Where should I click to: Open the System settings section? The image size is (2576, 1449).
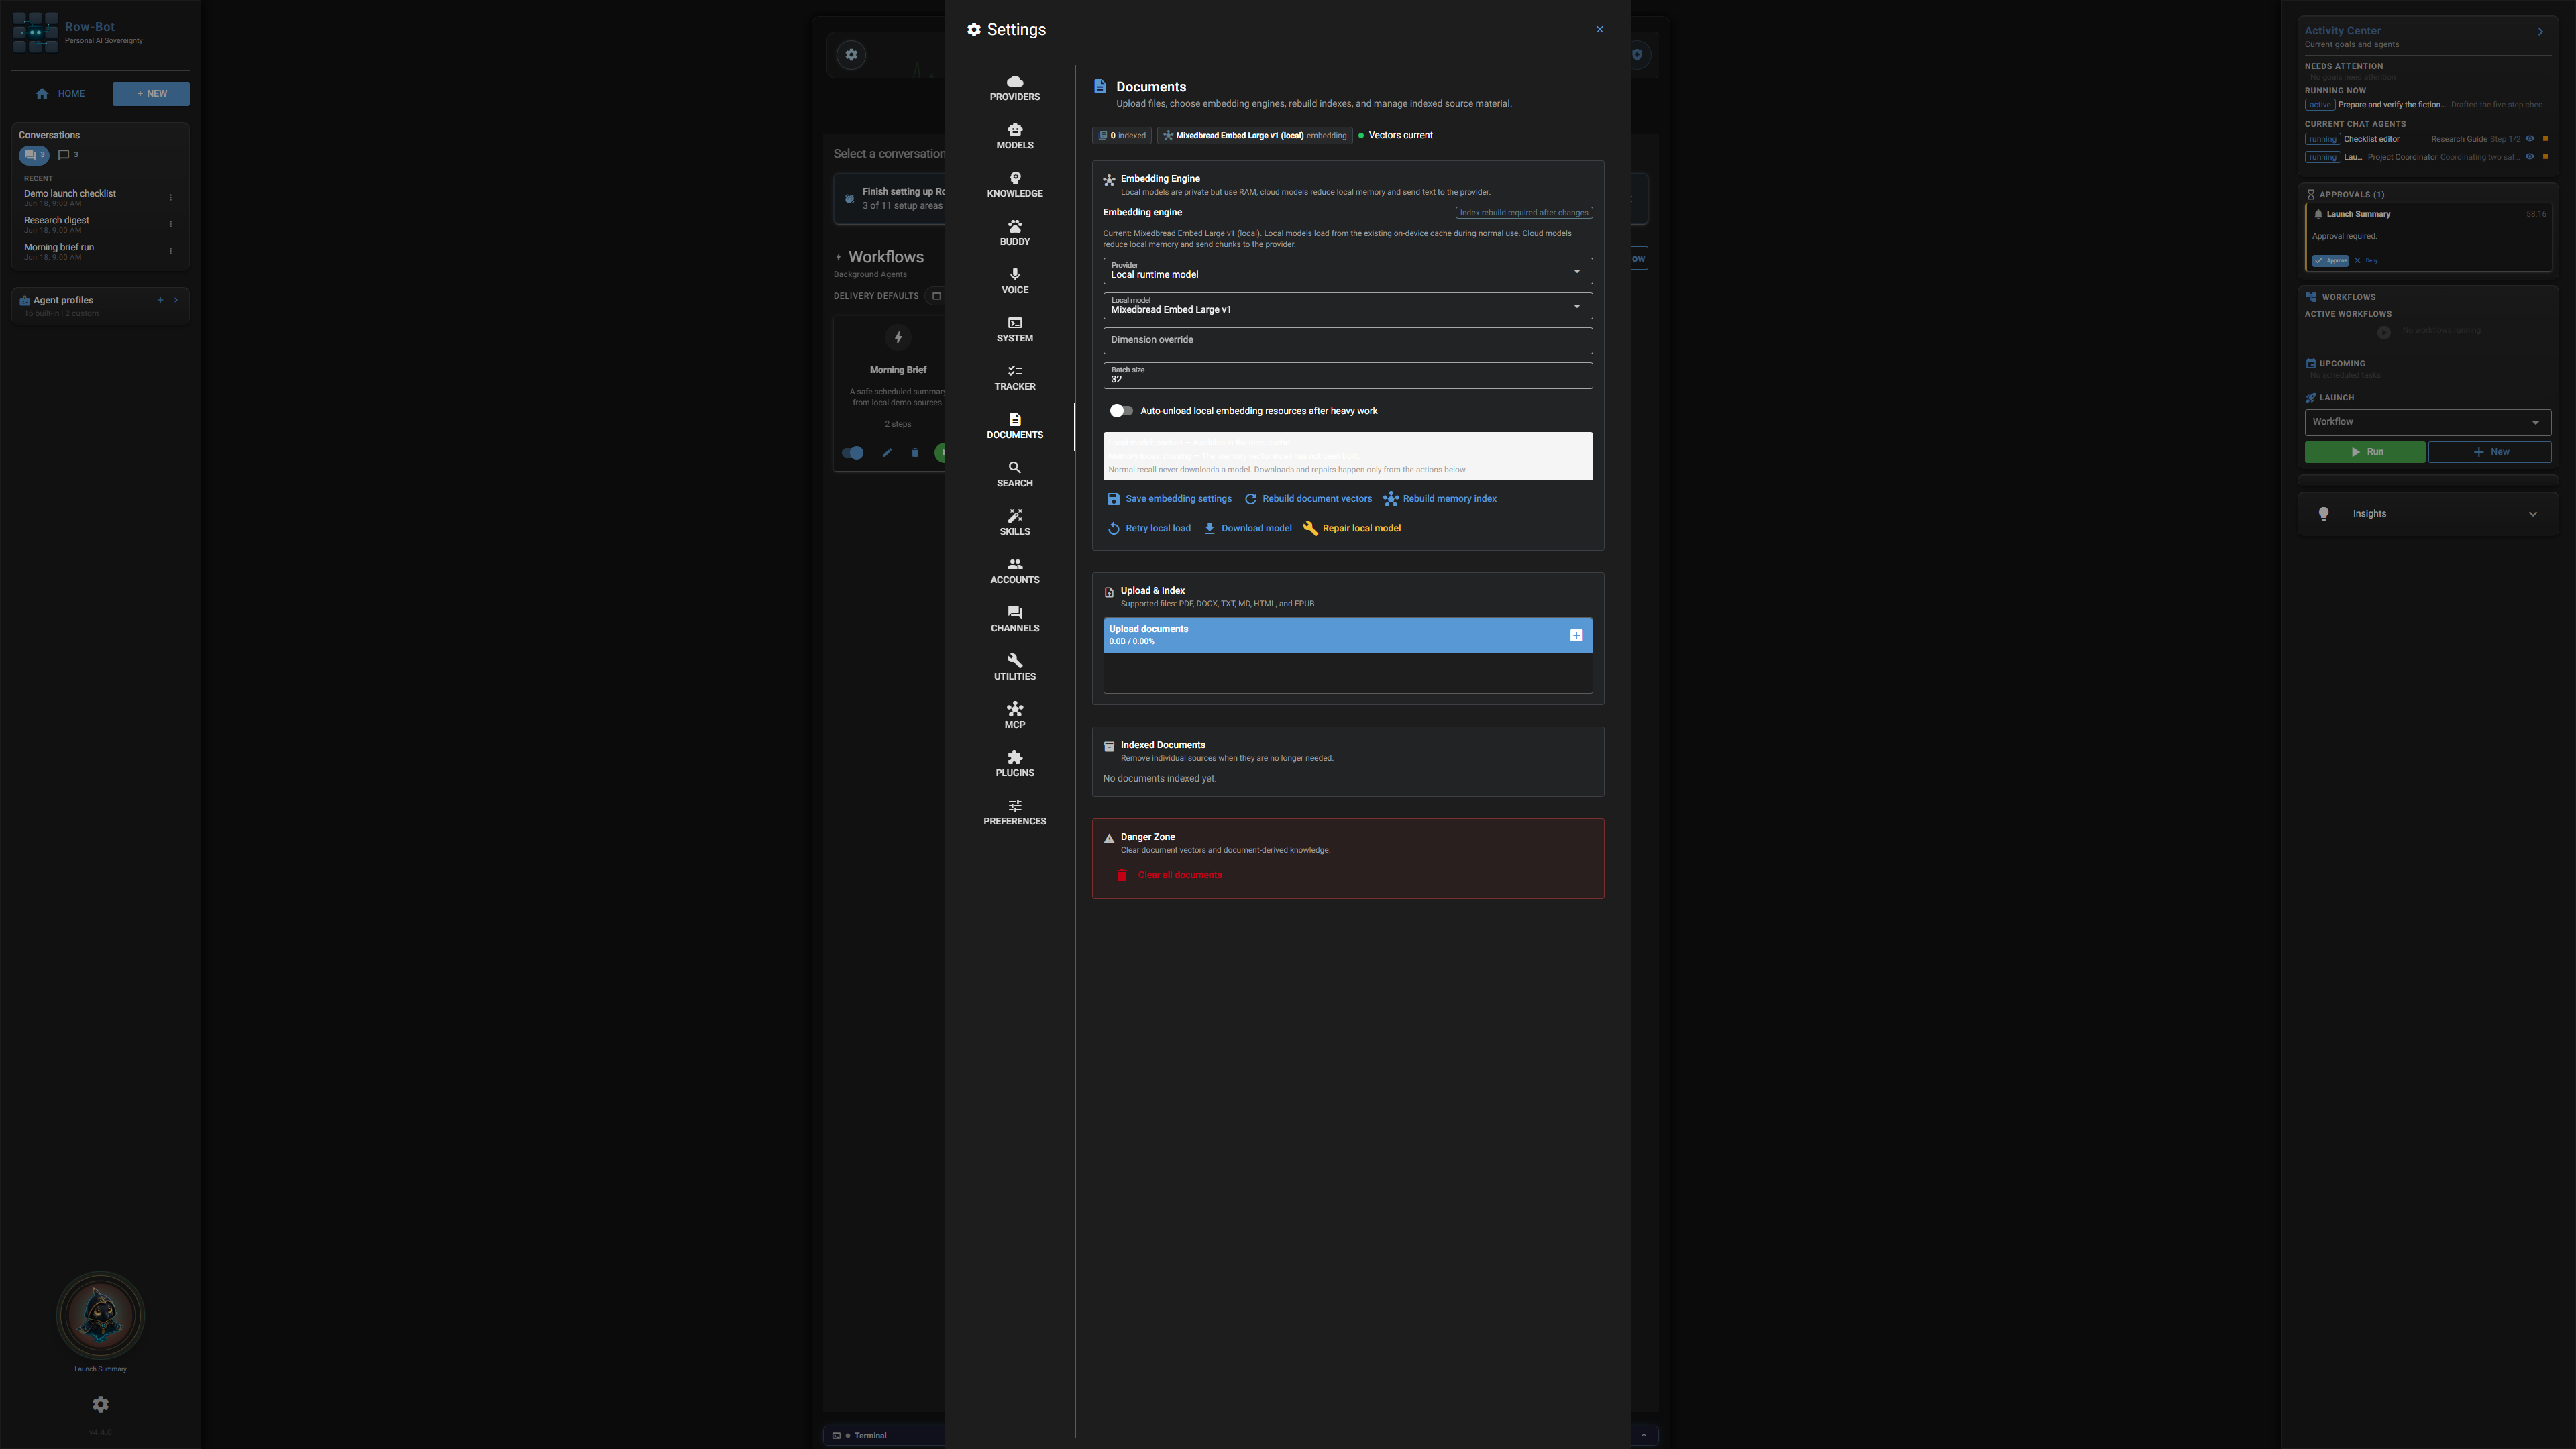(1014, 330)
